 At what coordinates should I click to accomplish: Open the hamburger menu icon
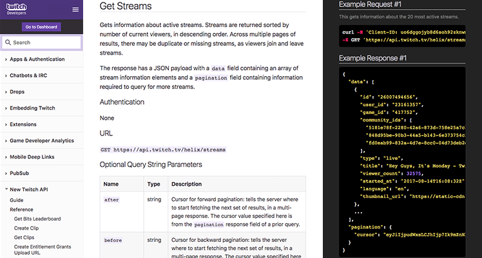pos(75,10)
